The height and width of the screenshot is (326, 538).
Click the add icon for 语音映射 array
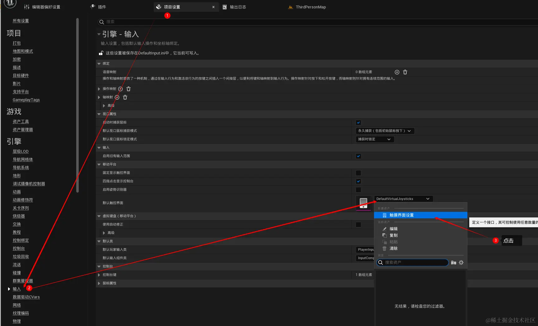(x=397, y=72)
